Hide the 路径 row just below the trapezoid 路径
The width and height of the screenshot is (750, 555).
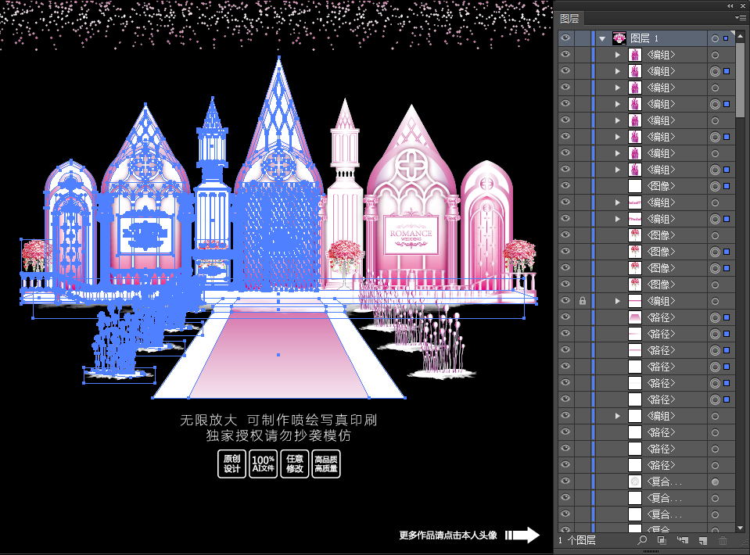pyautogui.click(x=565, y=334)
